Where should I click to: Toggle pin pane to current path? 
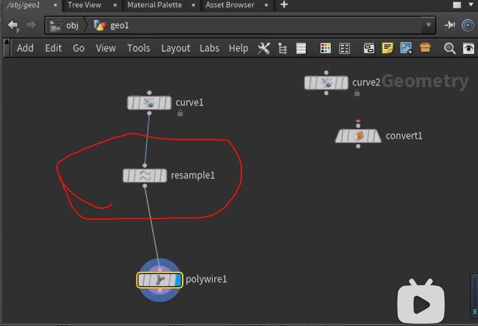450,25
